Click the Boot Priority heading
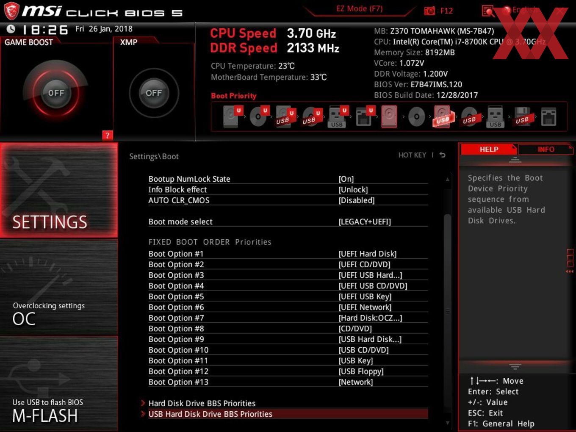The width and height of the screenshot is (576, 432). pyautogui.click(x=233, y=96)
